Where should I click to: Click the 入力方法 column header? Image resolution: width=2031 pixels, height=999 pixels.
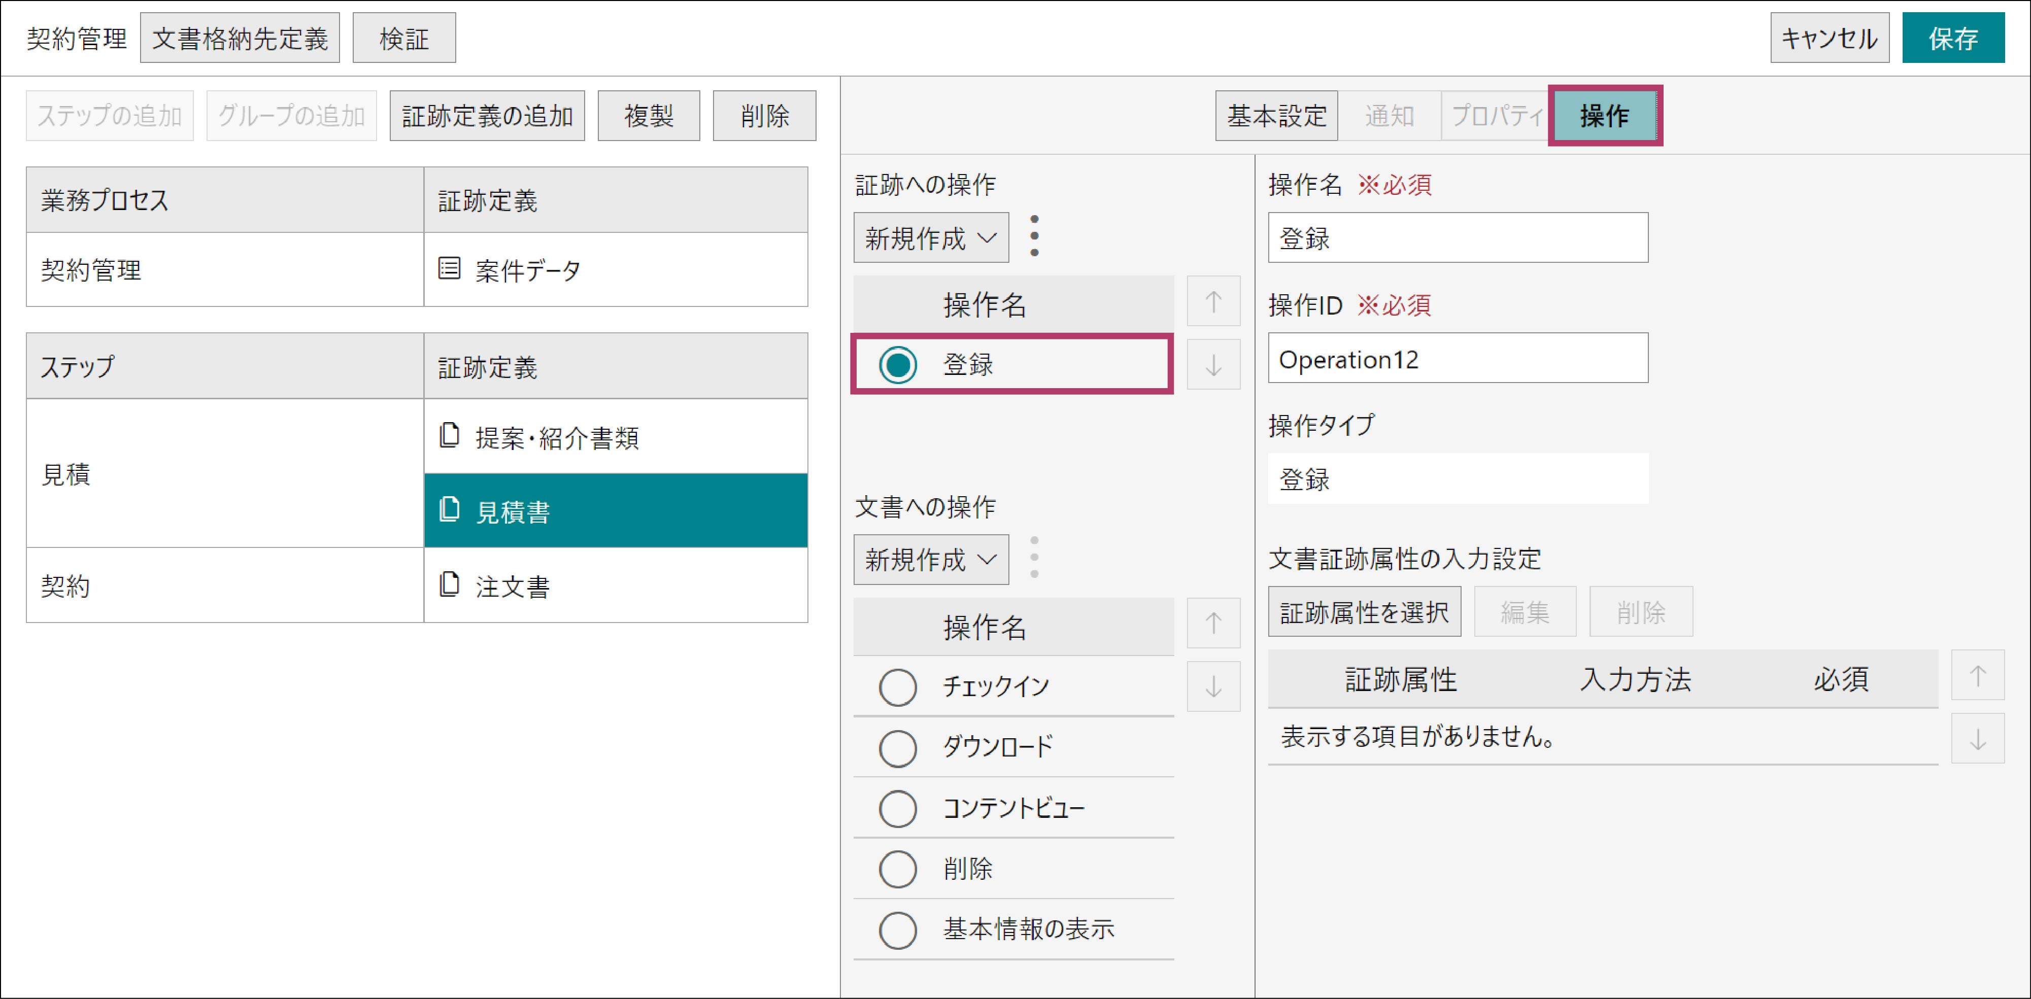click(1635, 679)
